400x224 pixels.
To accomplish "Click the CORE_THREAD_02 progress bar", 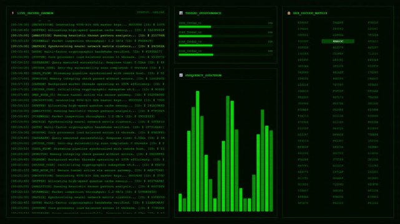I will [x=226, y=36].
